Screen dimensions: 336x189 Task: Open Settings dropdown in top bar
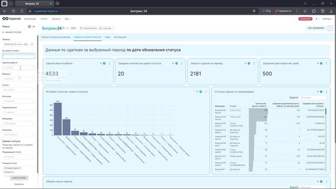(x=327, y=19)
